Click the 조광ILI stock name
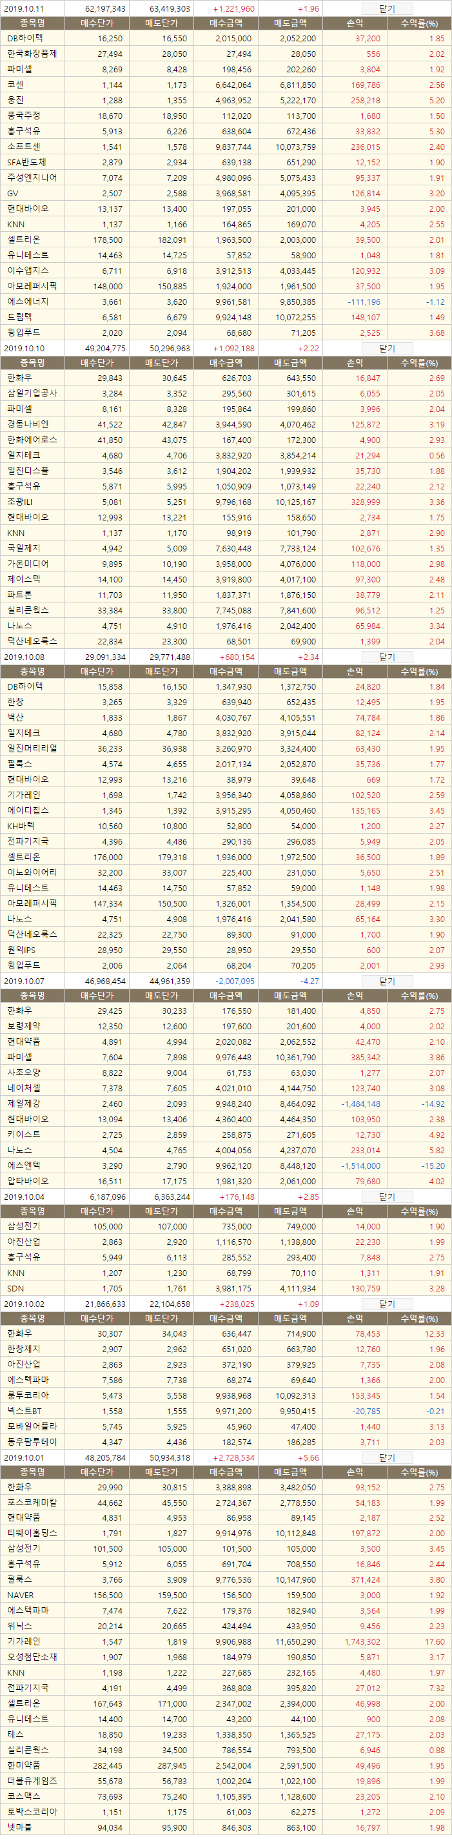 click(19, 502)
